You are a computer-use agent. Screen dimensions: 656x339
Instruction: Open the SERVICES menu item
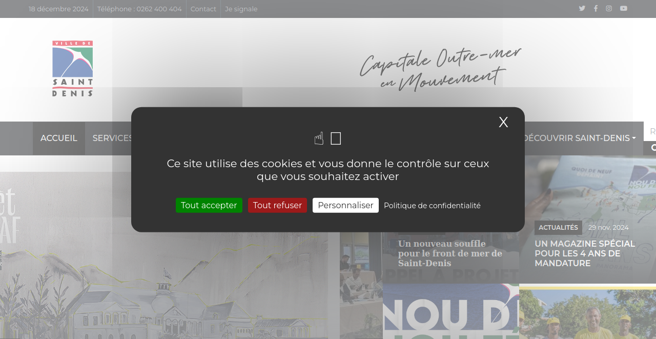pos(113,138)
